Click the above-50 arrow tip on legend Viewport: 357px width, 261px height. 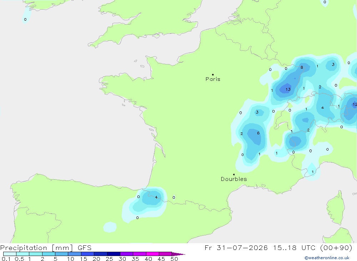(x=178, y=254)
